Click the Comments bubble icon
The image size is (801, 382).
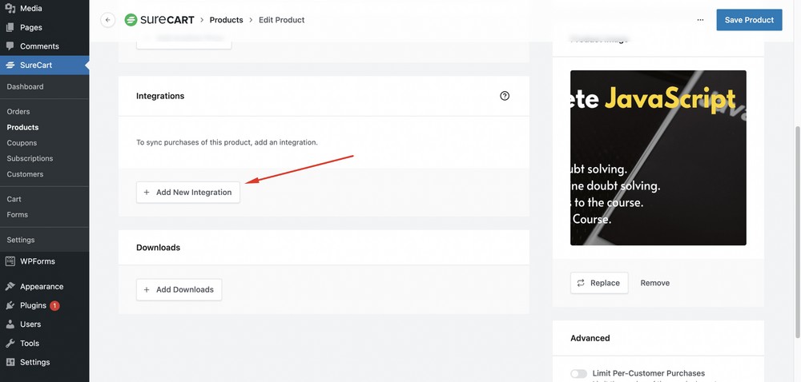click(x=10, y=46)
